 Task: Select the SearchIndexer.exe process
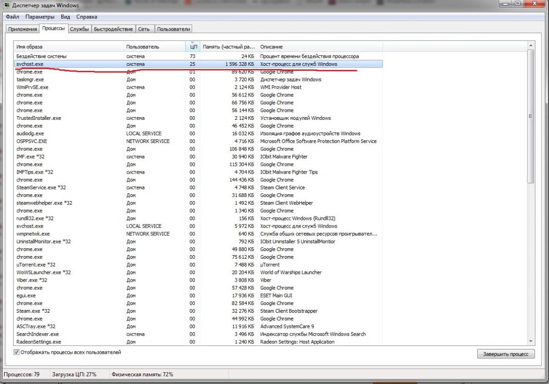[x=199, y=334]
